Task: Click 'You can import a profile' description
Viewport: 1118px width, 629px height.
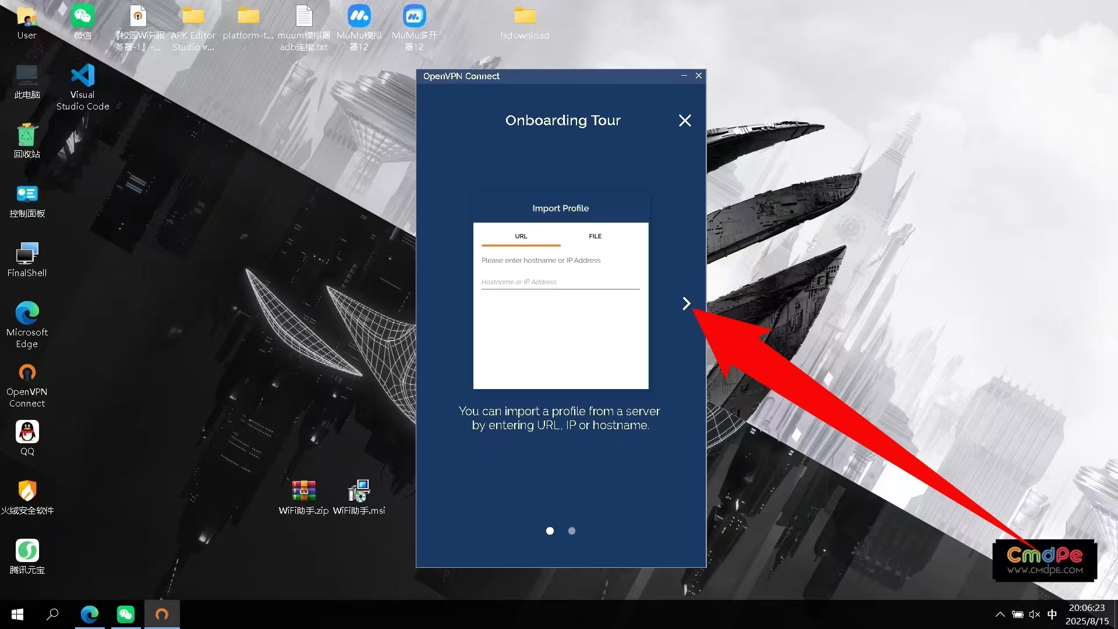Action: coord(560,418)
